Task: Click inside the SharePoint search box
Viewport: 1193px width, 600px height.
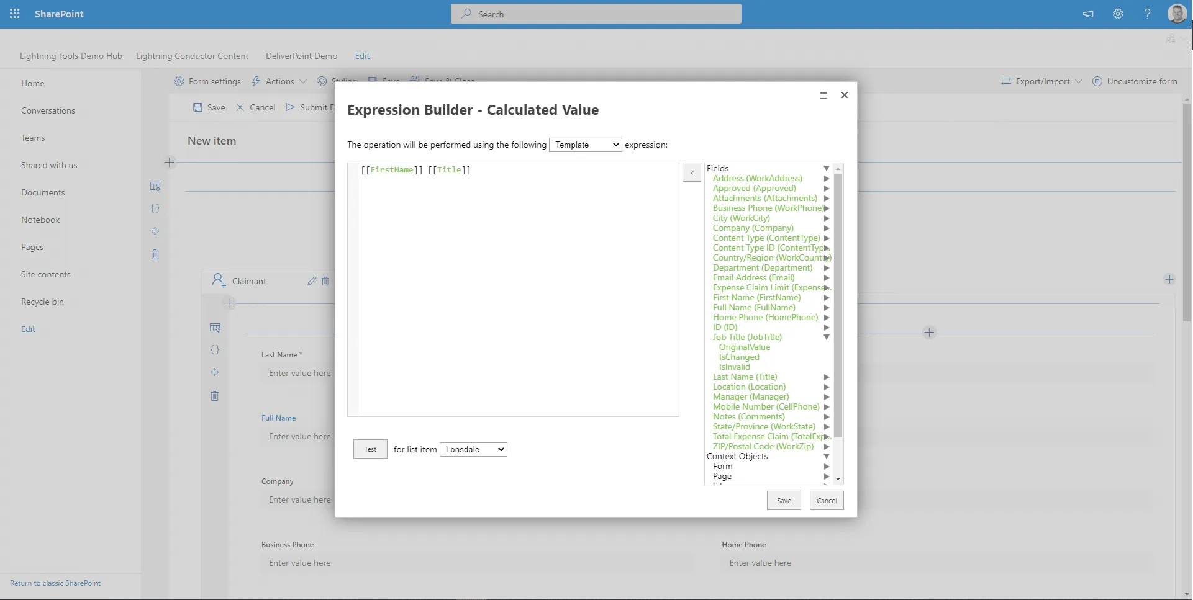Action: pos(595,14)
